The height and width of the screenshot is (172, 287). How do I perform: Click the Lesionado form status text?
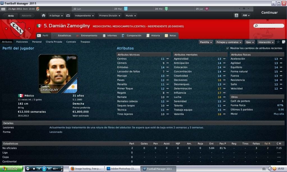click(56, 132)
